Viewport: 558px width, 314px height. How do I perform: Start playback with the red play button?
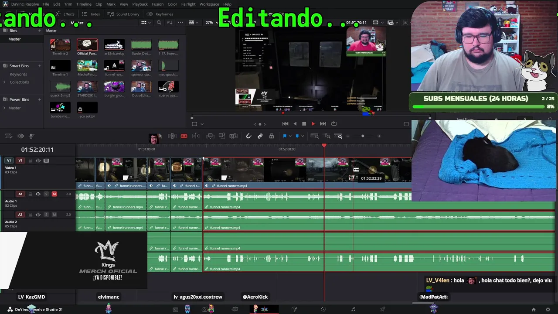point(313,124)
